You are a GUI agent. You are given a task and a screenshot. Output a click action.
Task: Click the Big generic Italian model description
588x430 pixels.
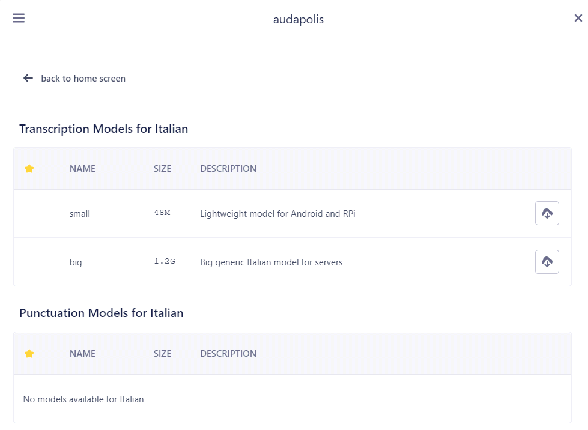tap(271, 262)
